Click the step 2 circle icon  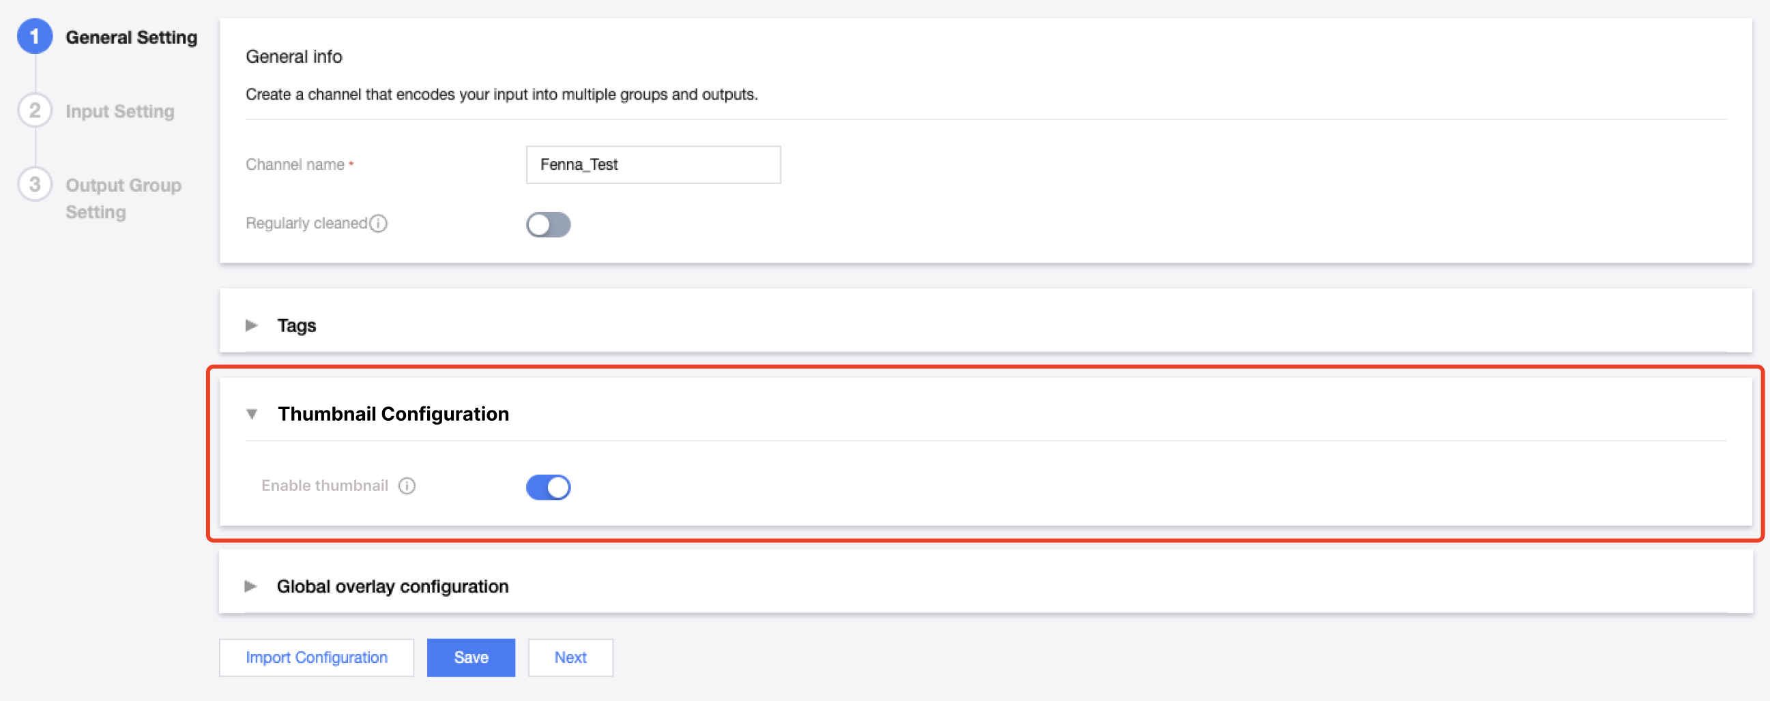(34, 110)
